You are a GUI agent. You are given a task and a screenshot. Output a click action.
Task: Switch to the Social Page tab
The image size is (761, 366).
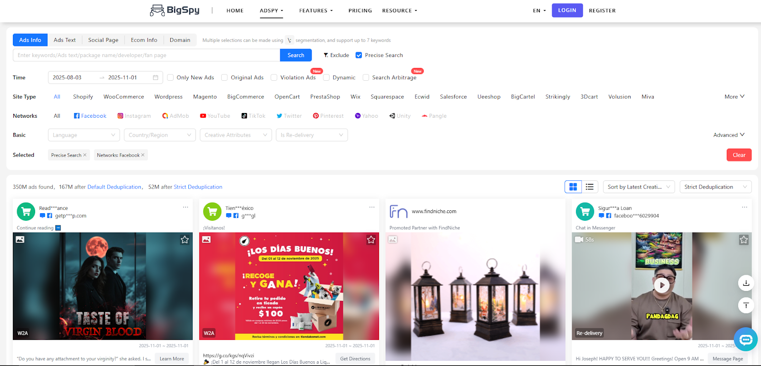pyautogui.click(x=103, y=40)
